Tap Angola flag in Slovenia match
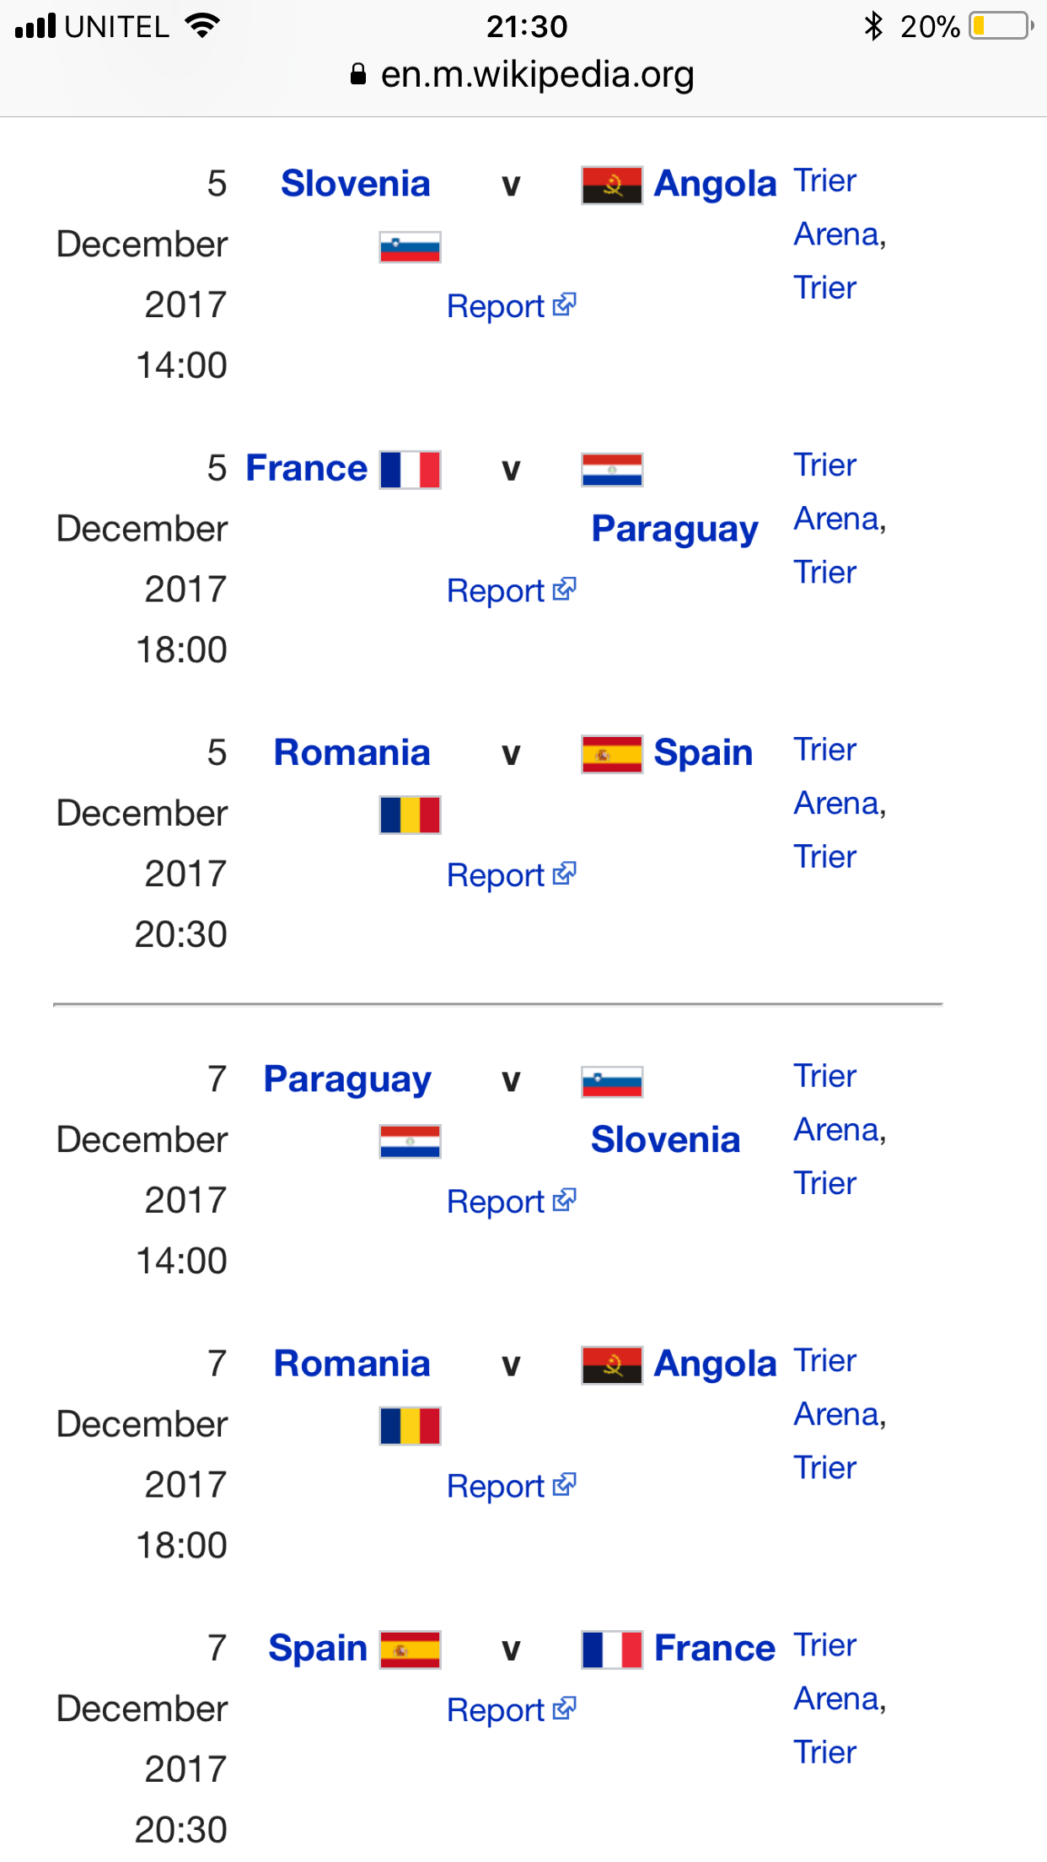The height and width of the screenshot is (1862, 1047). click(x=612, y=185)
